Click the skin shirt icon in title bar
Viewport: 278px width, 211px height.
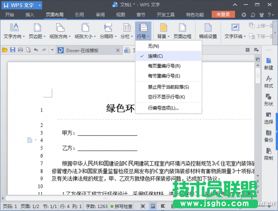pos(261,15)
